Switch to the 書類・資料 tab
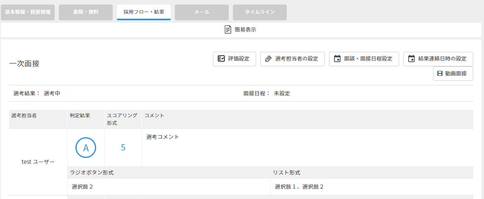 tap(86, 12)
